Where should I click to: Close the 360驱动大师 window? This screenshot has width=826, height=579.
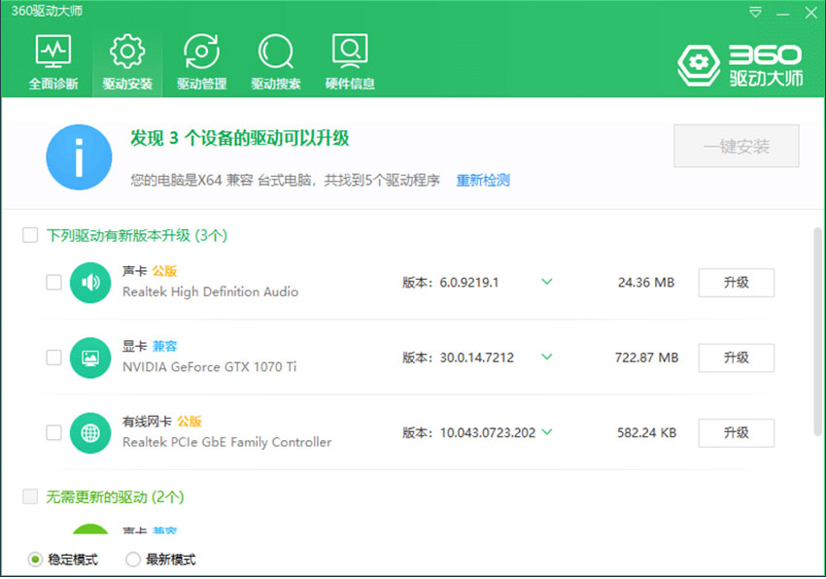811,13
